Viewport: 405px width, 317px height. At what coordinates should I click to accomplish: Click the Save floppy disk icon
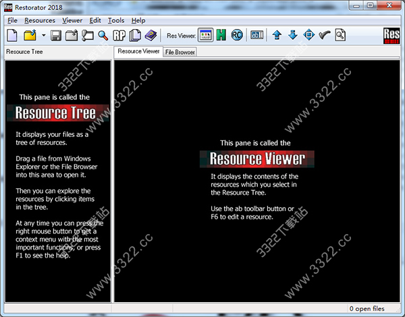click(57, 34)
